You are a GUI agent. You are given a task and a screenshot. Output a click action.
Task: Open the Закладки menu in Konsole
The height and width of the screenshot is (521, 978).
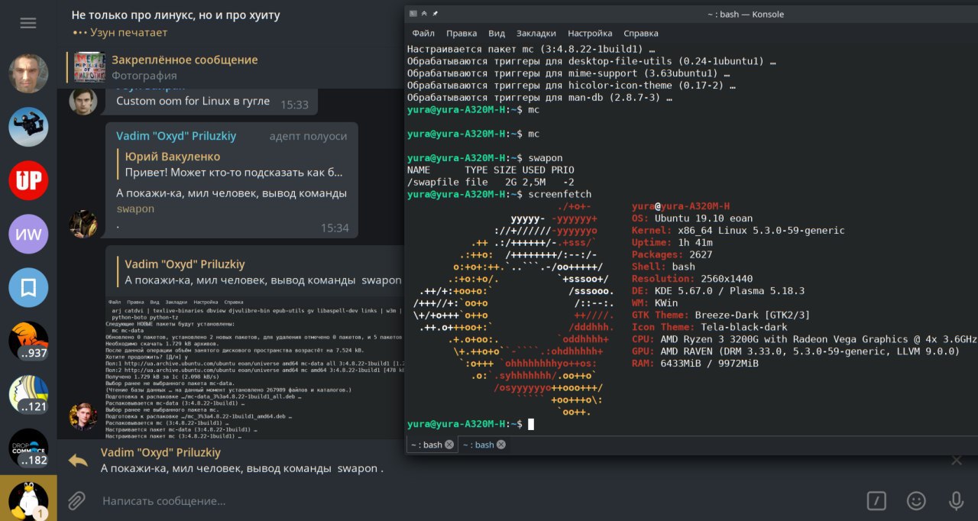536,34
